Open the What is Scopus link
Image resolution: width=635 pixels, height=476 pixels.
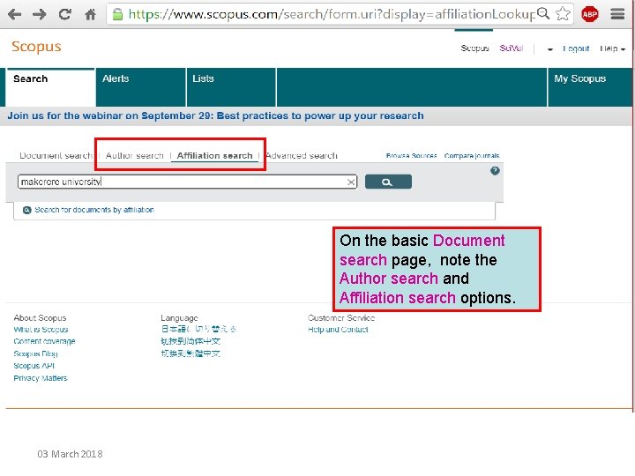tap(41, 330)
